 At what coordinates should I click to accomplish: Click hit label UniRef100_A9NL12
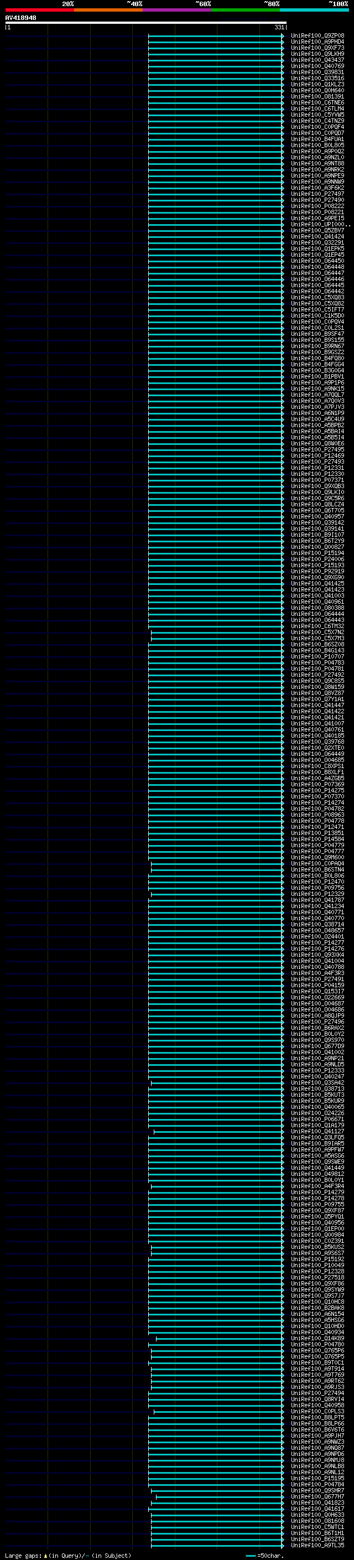pyautogui.click(x=317, y=1472)
